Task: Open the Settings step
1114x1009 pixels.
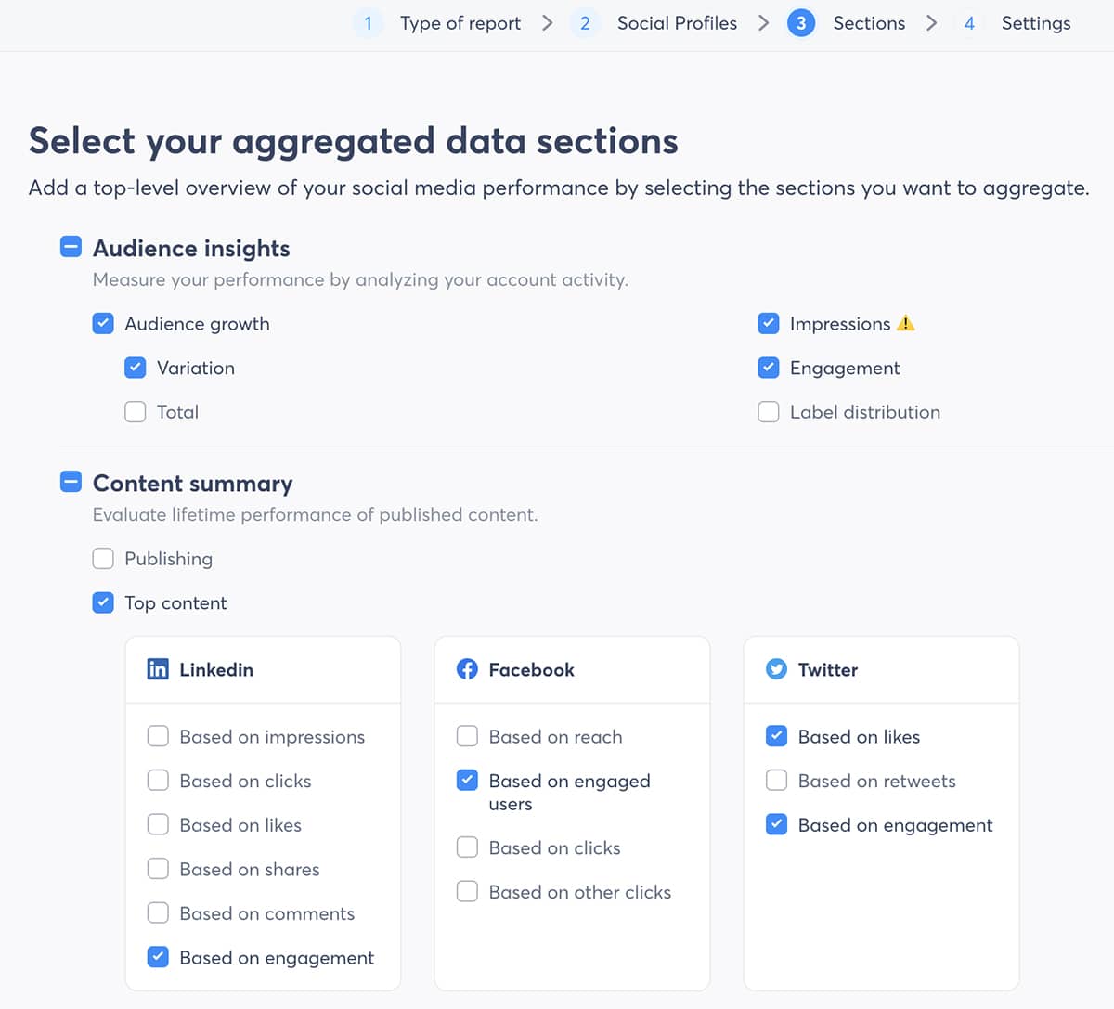Action: coord(1036,22)
